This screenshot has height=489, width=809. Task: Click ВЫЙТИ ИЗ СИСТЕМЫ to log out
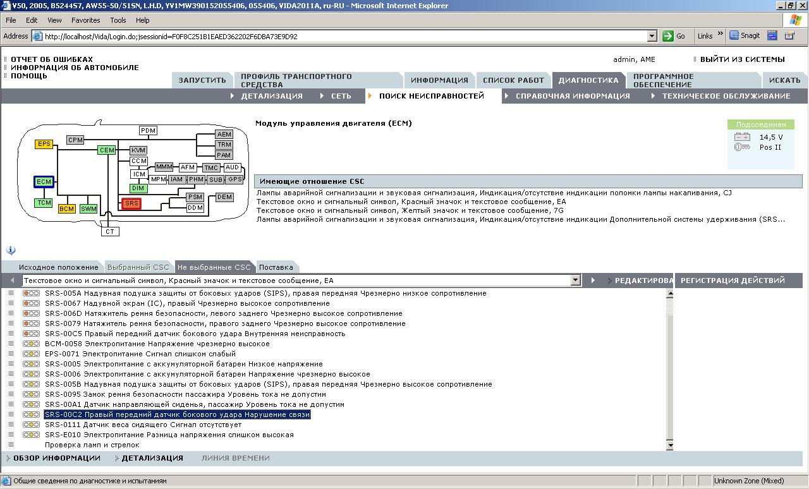[742, 59]
